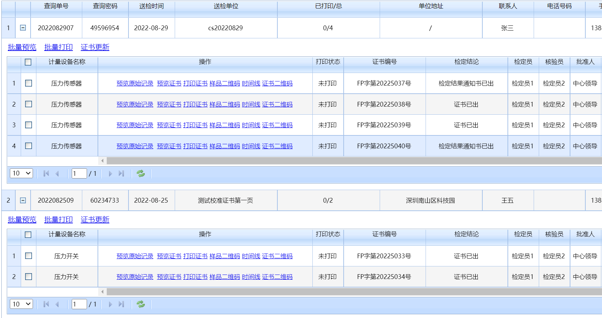Open page size dropdown in first pager
This screenshot has width=602, height=318.
click(x=21, y=173)
